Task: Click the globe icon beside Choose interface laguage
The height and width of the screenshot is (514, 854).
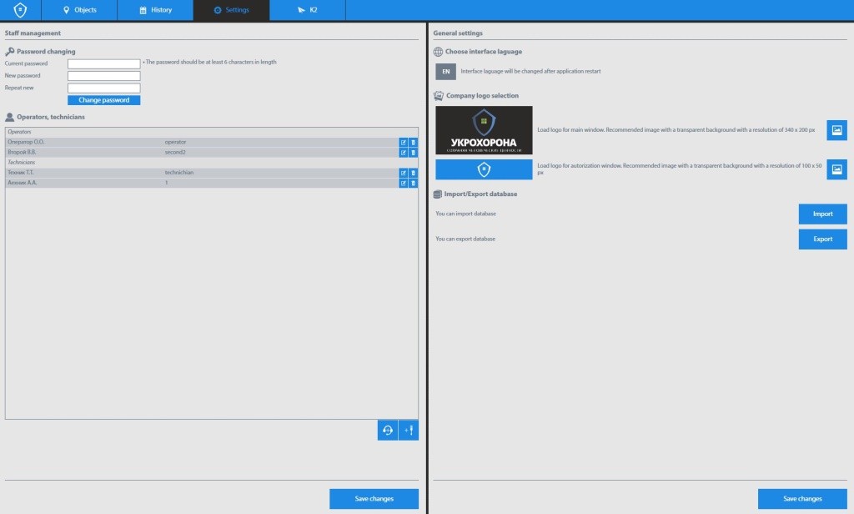Action: tap(438, 52)
